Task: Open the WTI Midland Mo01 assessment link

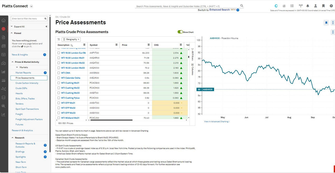Action: click(x=70, y=118)
